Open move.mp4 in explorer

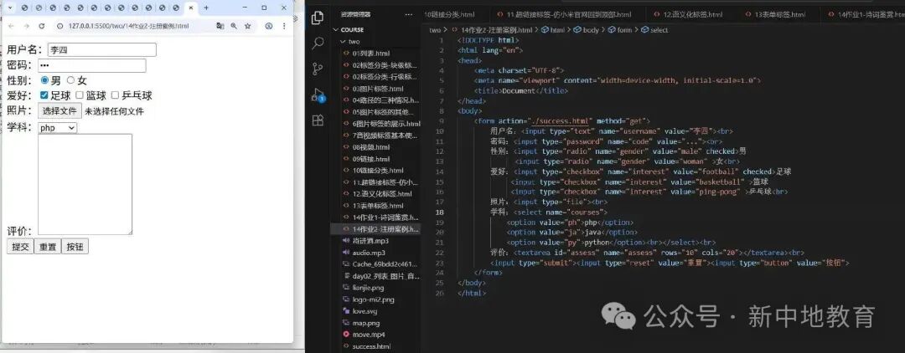coord(368,335)
